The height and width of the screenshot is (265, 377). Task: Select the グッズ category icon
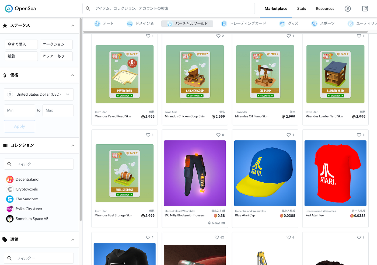point(282,24)
